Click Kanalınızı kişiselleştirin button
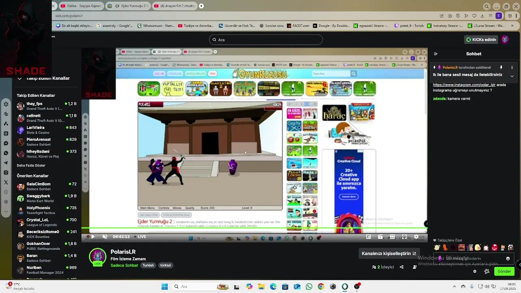The height and width of the screenshot is (293, 521). [389, 254]
